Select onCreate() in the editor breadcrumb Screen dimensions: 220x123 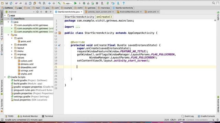pyautogui.click(x=104, y=17)
